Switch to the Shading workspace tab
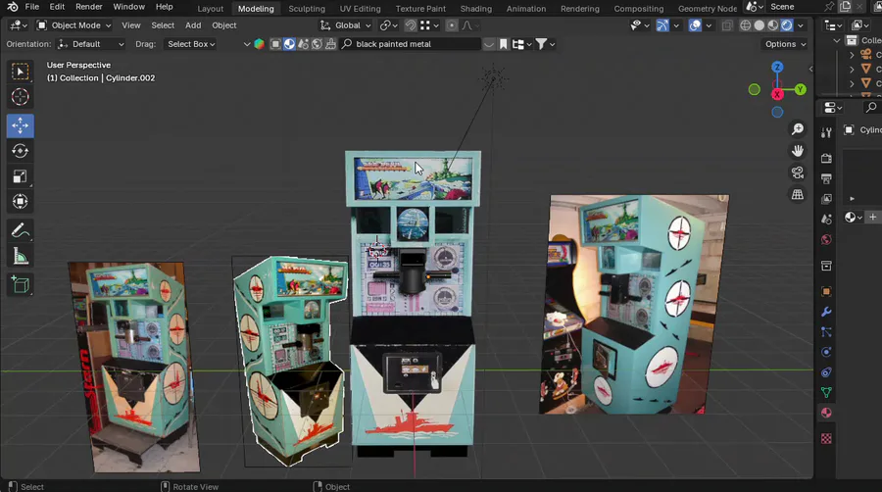 click(476, 9)
